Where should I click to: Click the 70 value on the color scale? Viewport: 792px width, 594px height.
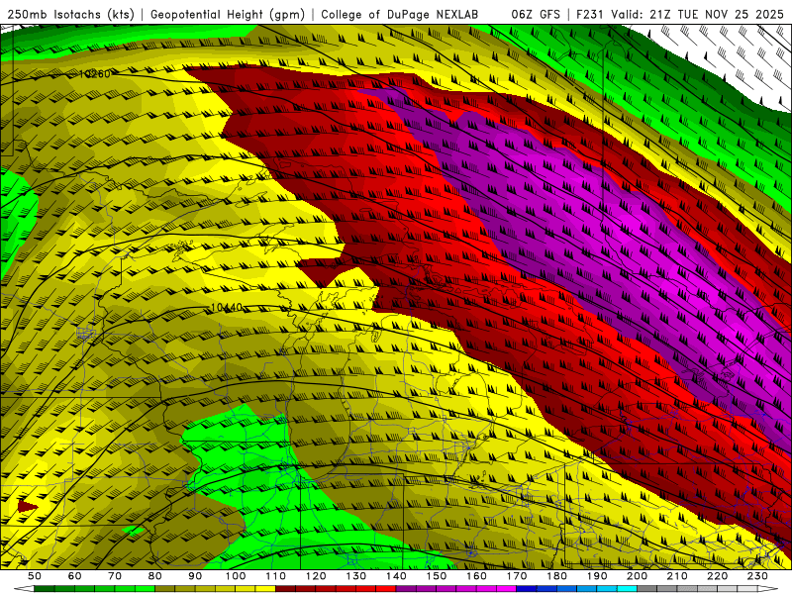115,576
